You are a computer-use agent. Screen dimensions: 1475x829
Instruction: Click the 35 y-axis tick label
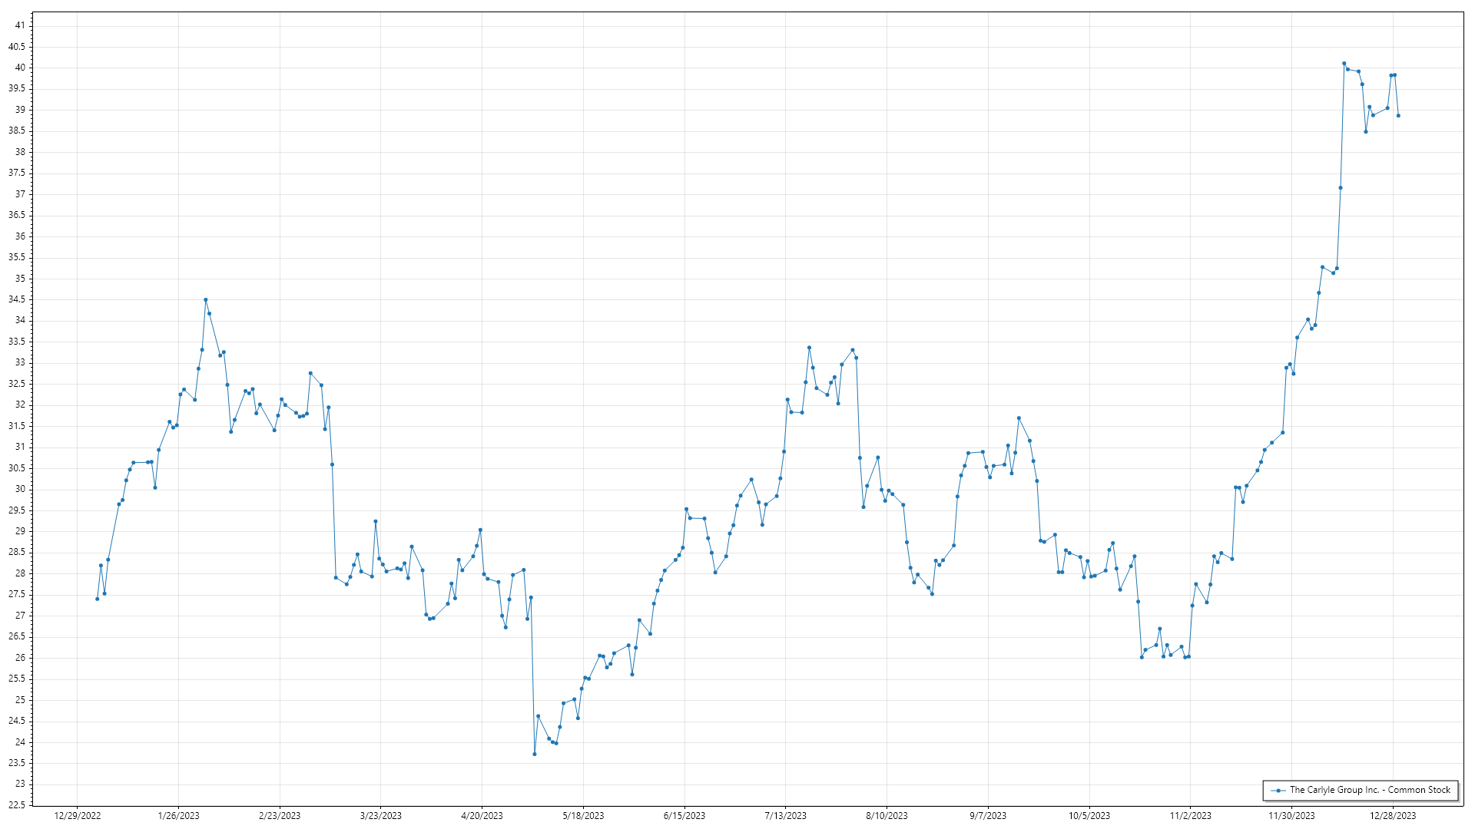20,279
